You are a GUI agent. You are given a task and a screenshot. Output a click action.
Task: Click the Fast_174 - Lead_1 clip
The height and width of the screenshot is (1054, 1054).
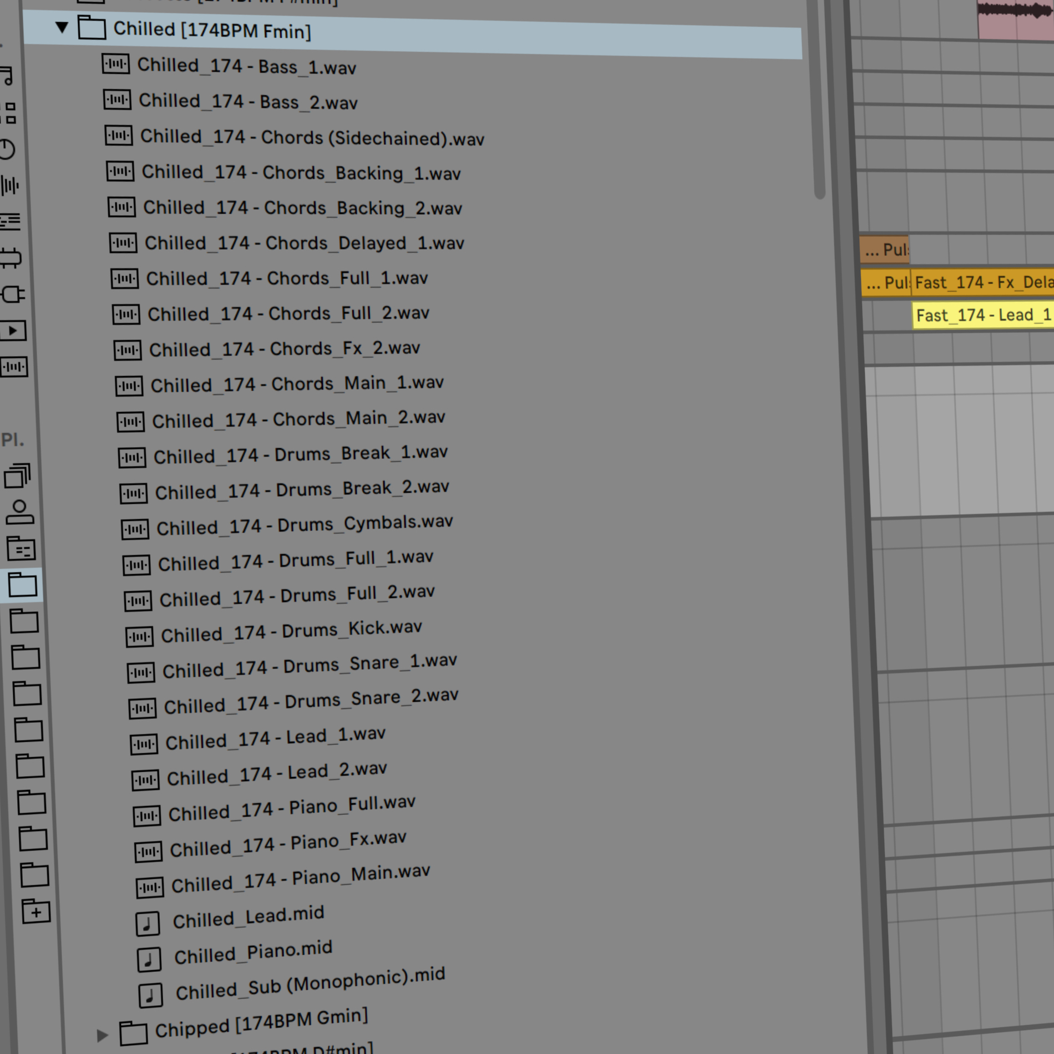(983, 316)
